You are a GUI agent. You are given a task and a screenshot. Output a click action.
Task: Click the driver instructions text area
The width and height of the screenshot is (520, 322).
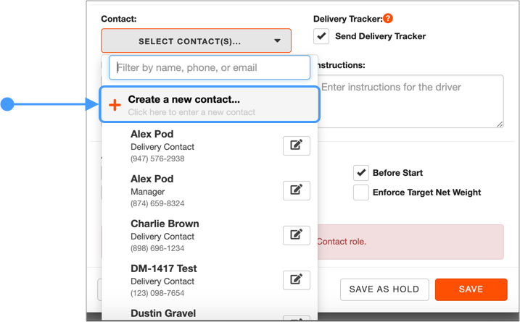[410, 101]
